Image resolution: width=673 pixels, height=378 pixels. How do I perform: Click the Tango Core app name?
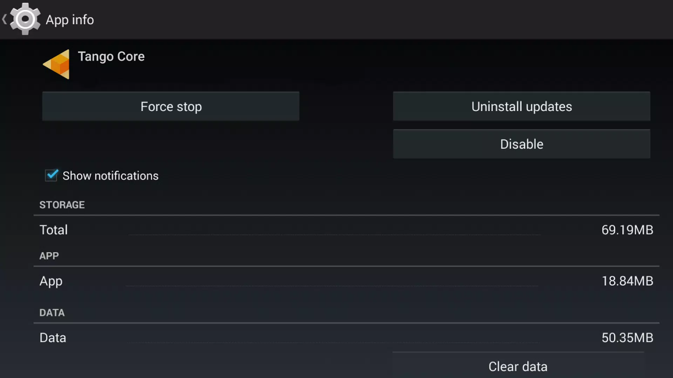pos(111,56)
